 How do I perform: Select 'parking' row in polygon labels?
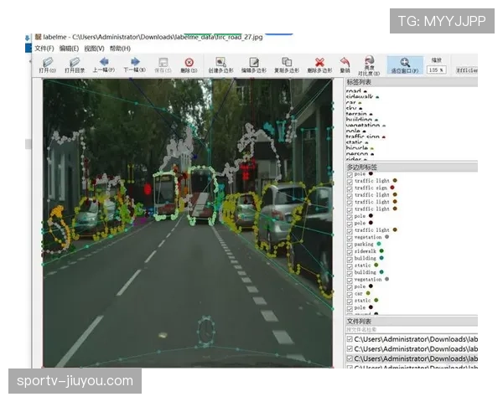[x=364, y=245]
